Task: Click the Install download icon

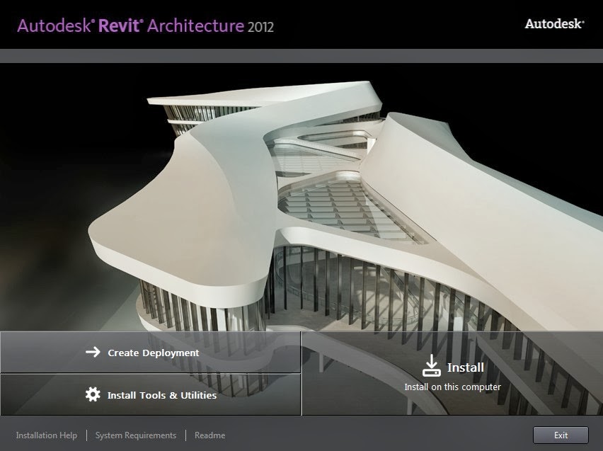Action: pos(432,365)
